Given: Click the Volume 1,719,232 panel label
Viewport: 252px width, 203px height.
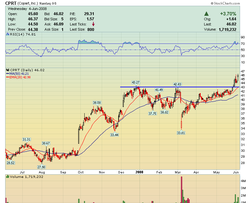Looking at the screenshot, I should point(26,177).
